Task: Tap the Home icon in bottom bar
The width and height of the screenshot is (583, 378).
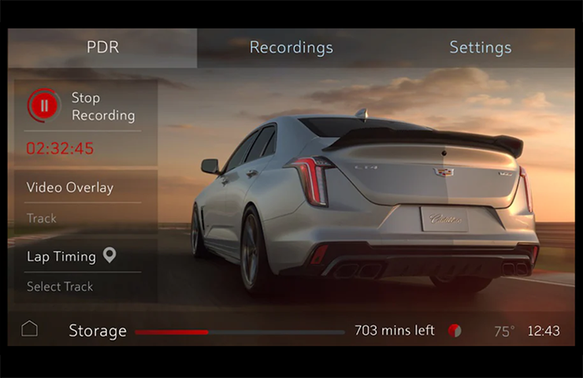Action: tap(29, 328)
